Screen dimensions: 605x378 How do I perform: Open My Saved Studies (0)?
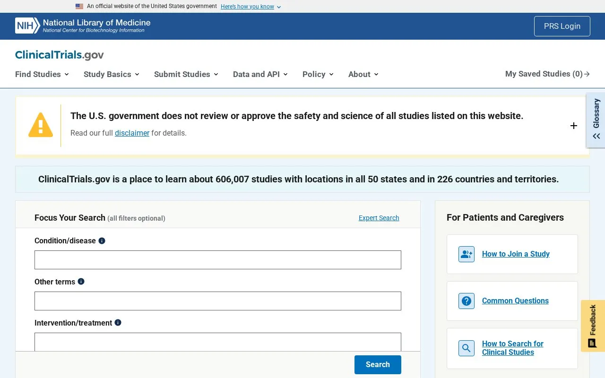click(547, 74)
